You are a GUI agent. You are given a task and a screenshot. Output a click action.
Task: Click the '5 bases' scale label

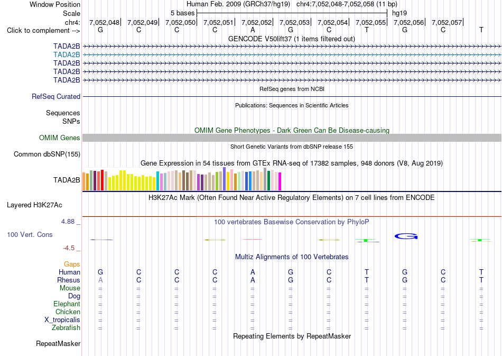[182, 13]
